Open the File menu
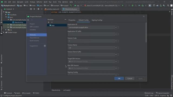Viewport: 173px width, 97px height. [5, 2]
